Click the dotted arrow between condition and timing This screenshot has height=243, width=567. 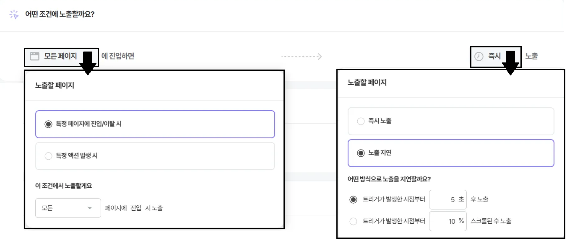[x=302, y=56]
